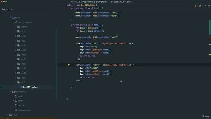Select the common package folder icon
The width and height of the screenshot is (211, 119).
pyautogui.click(x=19, y=27)
